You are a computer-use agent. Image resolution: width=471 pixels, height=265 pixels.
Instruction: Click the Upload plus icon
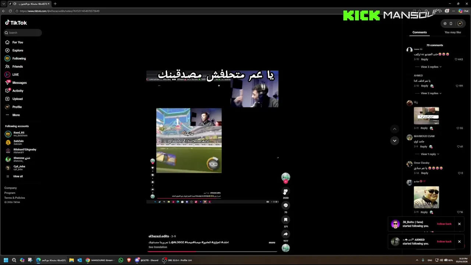(7, 99)
